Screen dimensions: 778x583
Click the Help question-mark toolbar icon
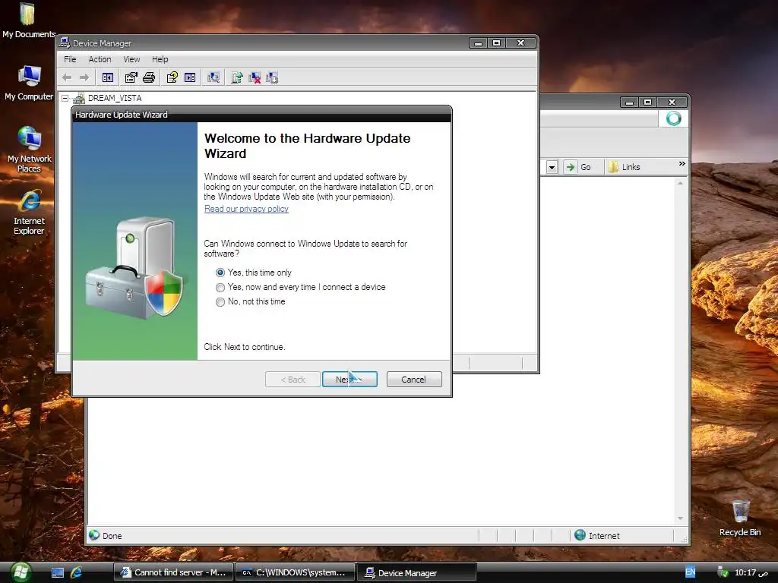172,77
